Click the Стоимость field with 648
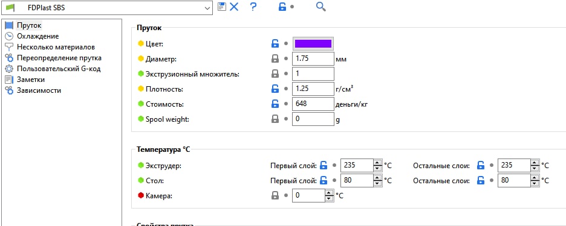Viewport: 566px width, 226px height. pos(313,104)
